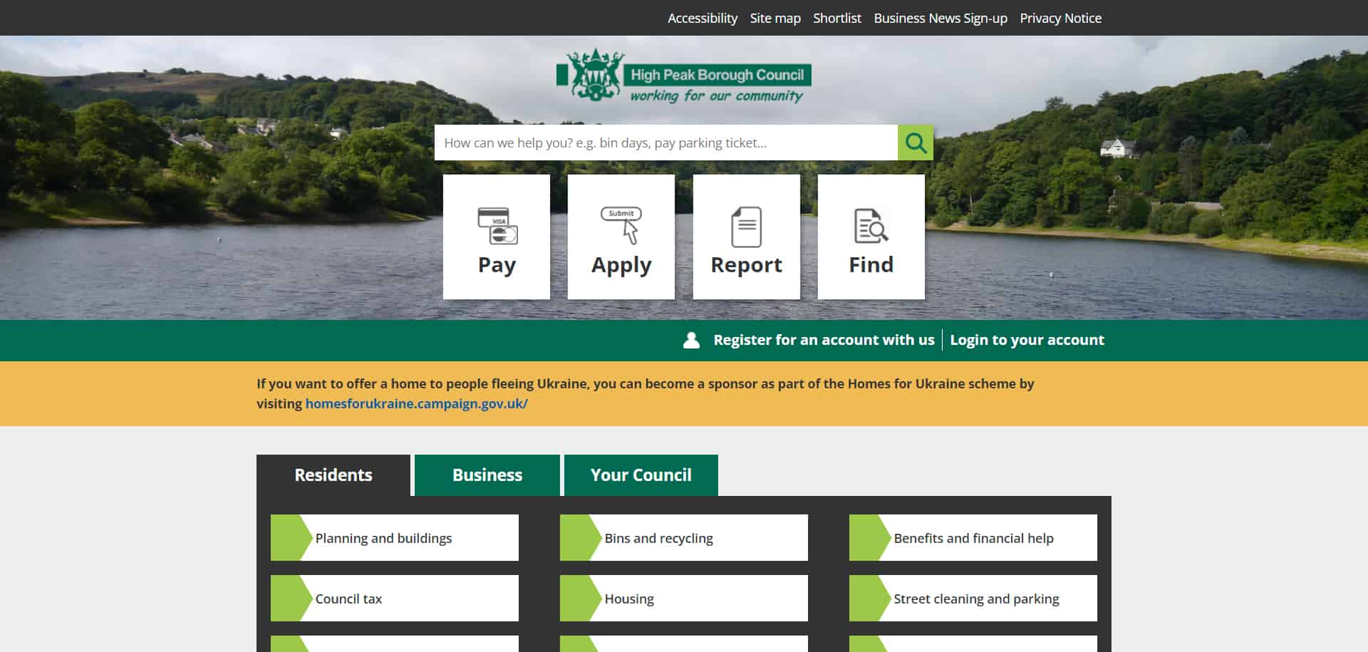The width and height of the screenshot is (1368, 652).
Task: Click the green search magnifier icon
Action: [915, 143]
